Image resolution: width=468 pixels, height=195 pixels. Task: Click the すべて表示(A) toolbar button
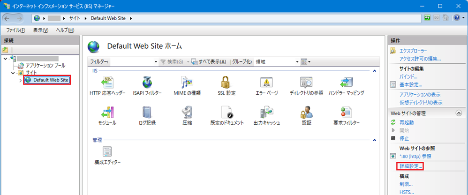[x=209, y=62]
